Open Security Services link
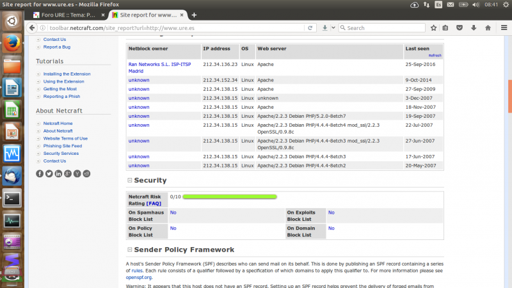 (x=61, y=154)
